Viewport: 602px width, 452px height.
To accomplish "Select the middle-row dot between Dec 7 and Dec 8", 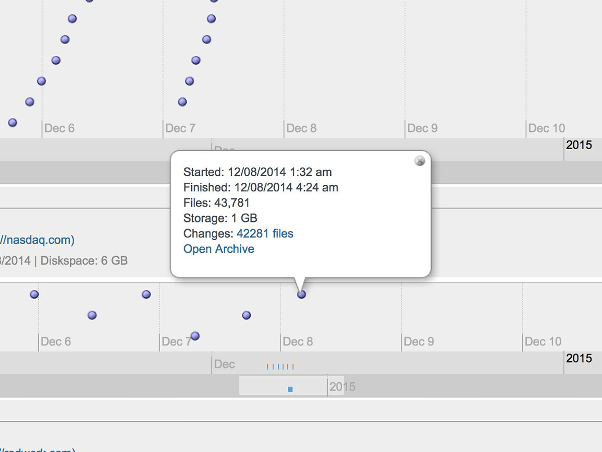I will (246, 315).
